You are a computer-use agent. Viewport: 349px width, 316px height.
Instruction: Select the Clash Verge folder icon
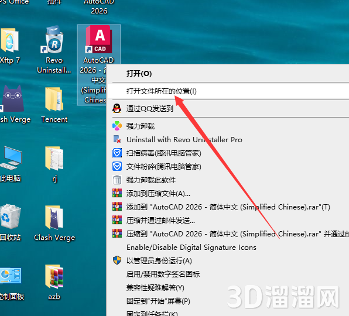tap(54, 218)
